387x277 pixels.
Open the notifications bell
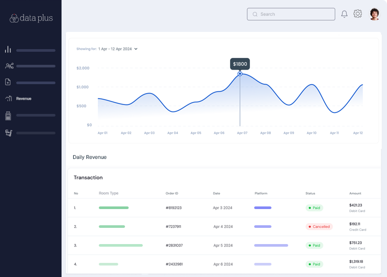(x=344, y=14)
